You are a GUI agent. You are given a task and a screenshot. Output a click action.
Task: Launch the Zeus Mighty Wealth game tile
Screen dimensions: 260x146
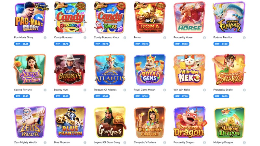30,122
